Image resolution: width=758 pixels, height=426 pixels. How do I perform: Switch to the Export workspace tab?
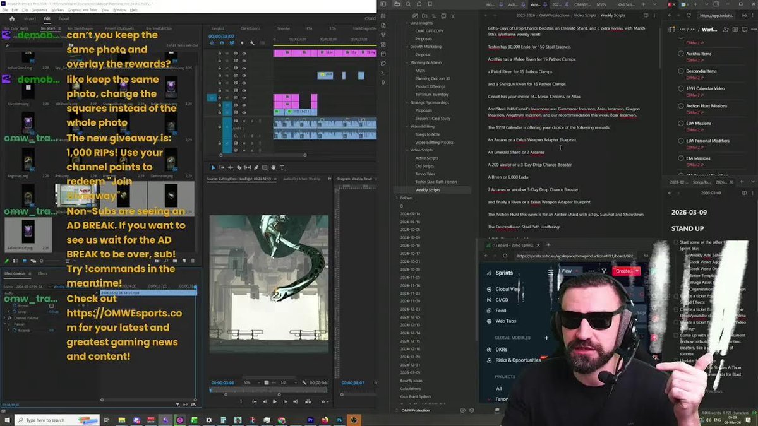tap(64, 18)
